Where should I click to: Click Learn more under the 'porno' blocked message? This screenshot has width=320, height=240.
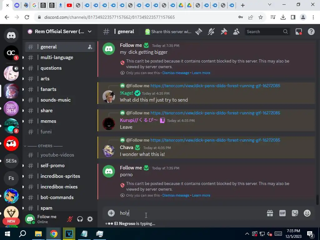(x=201, y=195)
